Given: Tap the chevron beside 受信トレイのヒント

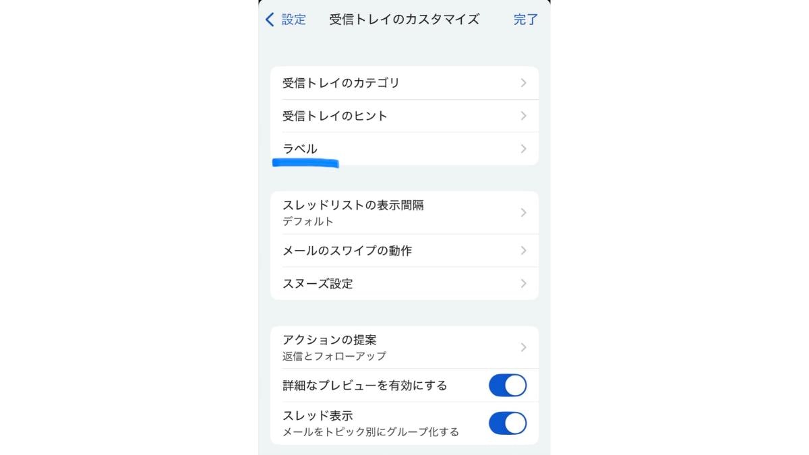Looking at the screenshot, I should (x=524, y=115).
